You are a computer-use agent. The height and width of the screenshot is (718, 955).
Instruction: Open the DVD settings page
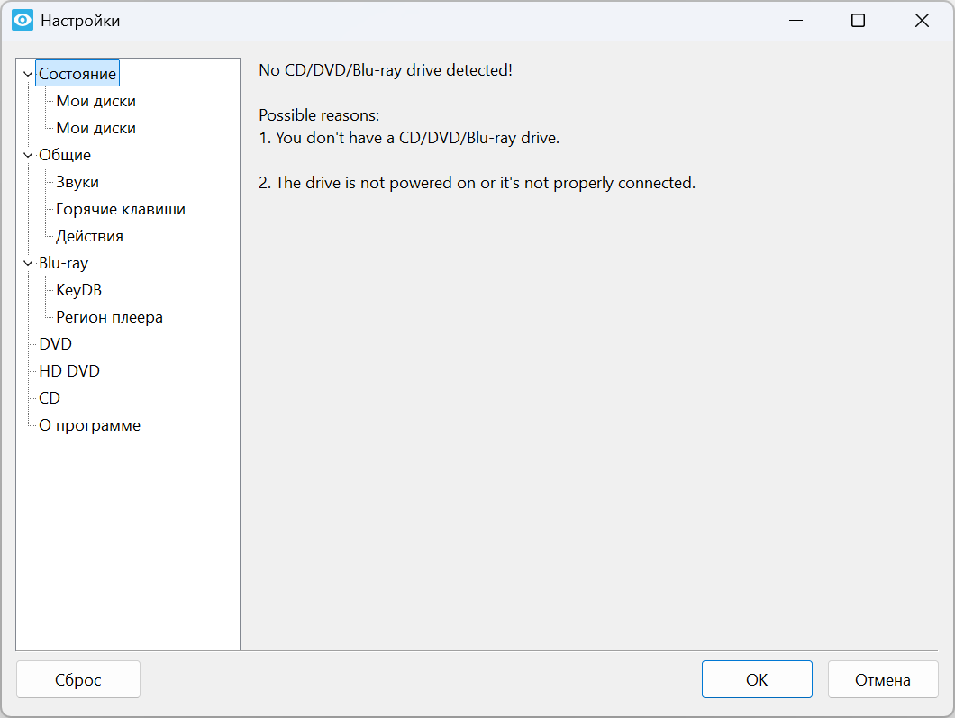(x=55, y=344)
